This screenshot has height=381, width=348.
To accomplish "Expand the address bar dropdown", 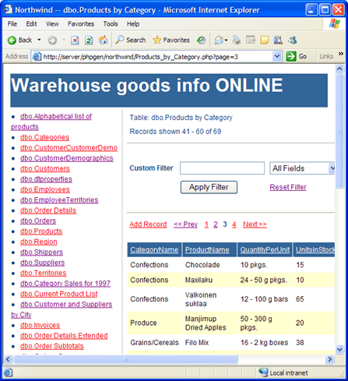I will (x=277, y=56).
